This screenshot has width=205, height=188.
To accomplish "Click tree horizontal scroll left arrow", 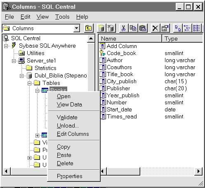I will click(6, 171).
